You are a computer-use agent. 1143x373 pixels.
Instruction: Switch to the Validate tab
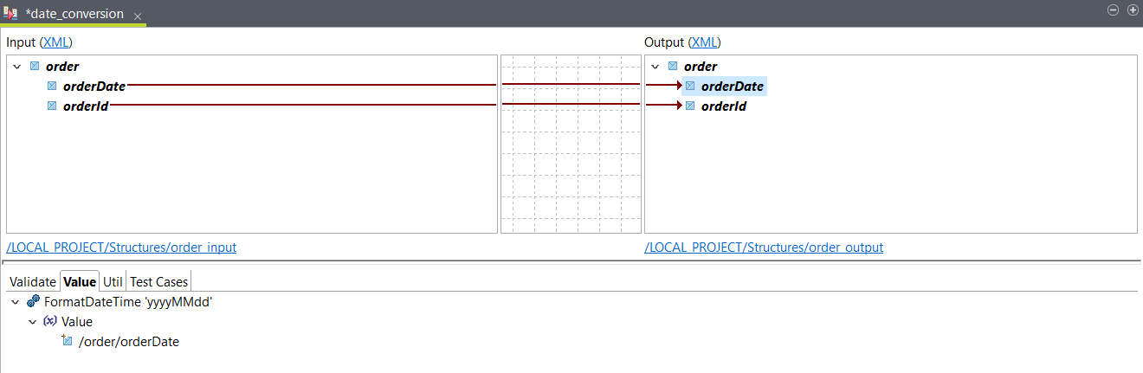pyautogui.click(x=32, y=281)
